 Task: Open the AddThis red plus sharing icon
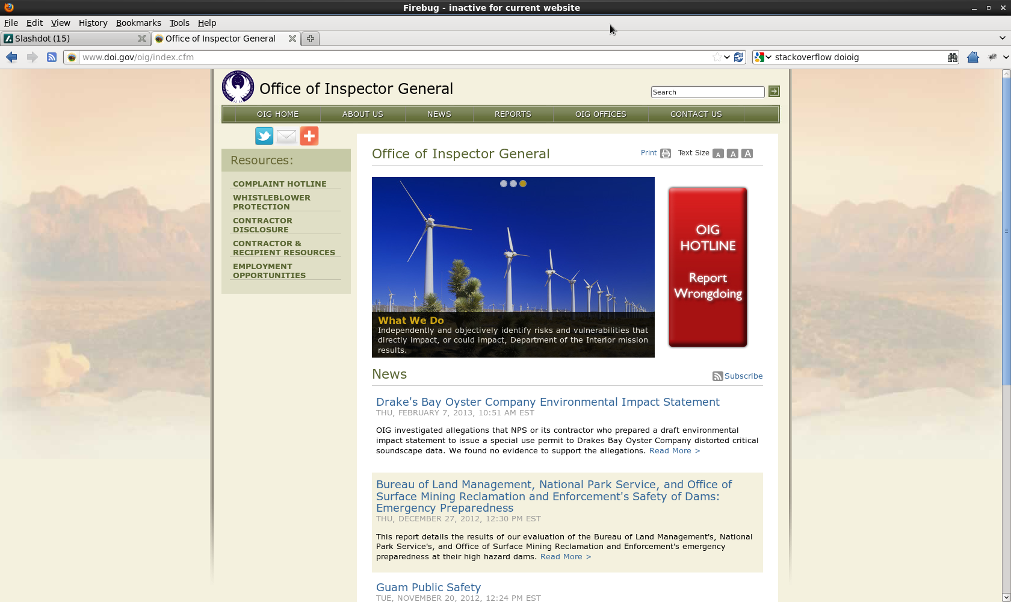pos(309,136)
